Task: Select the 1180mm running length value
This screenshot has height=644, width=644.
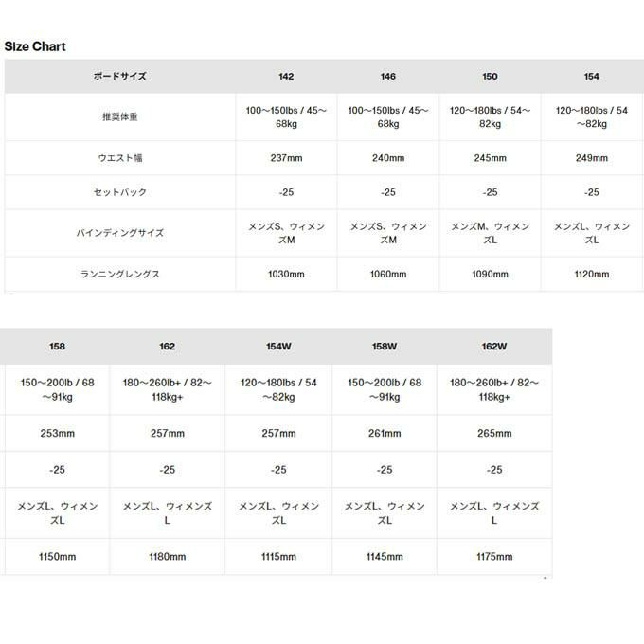Action: [168, 557]
